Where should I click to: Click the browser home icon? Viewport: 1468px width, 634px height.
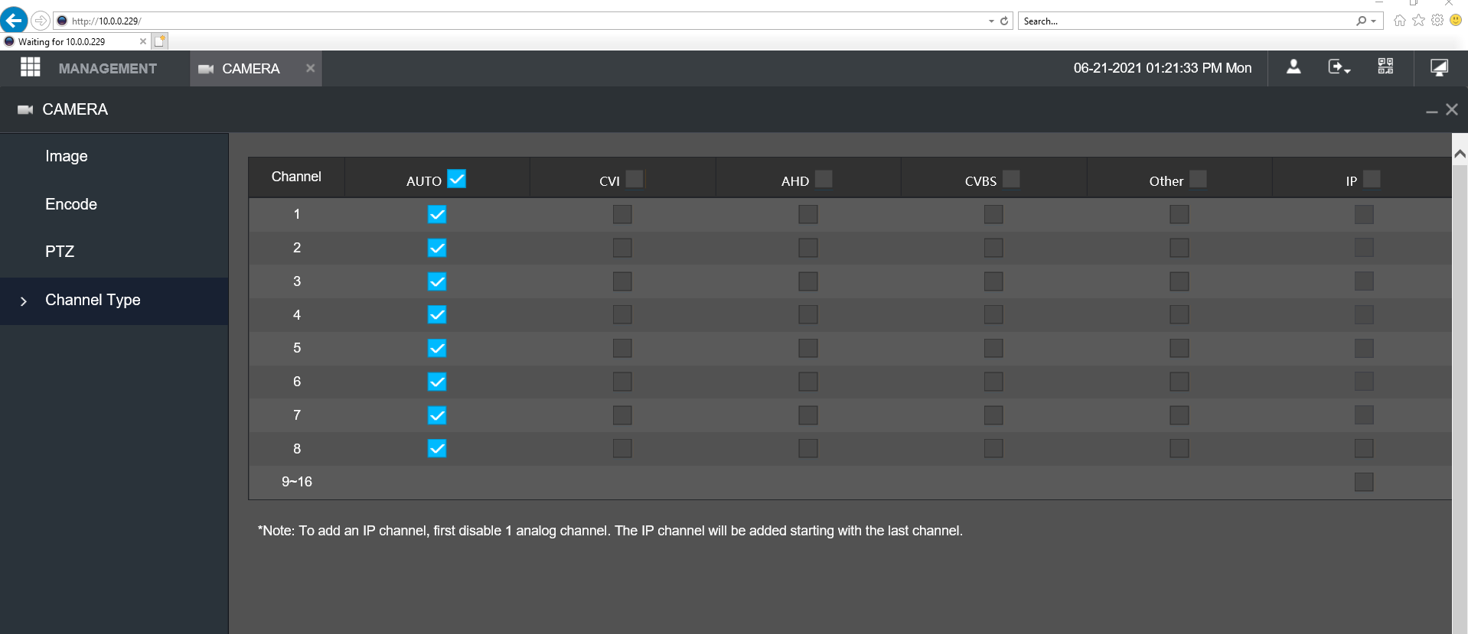coord(1400,21)
